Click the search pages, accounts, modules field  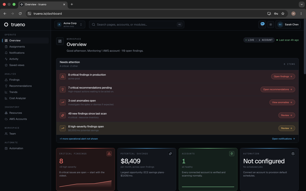[x=136, y=24]
